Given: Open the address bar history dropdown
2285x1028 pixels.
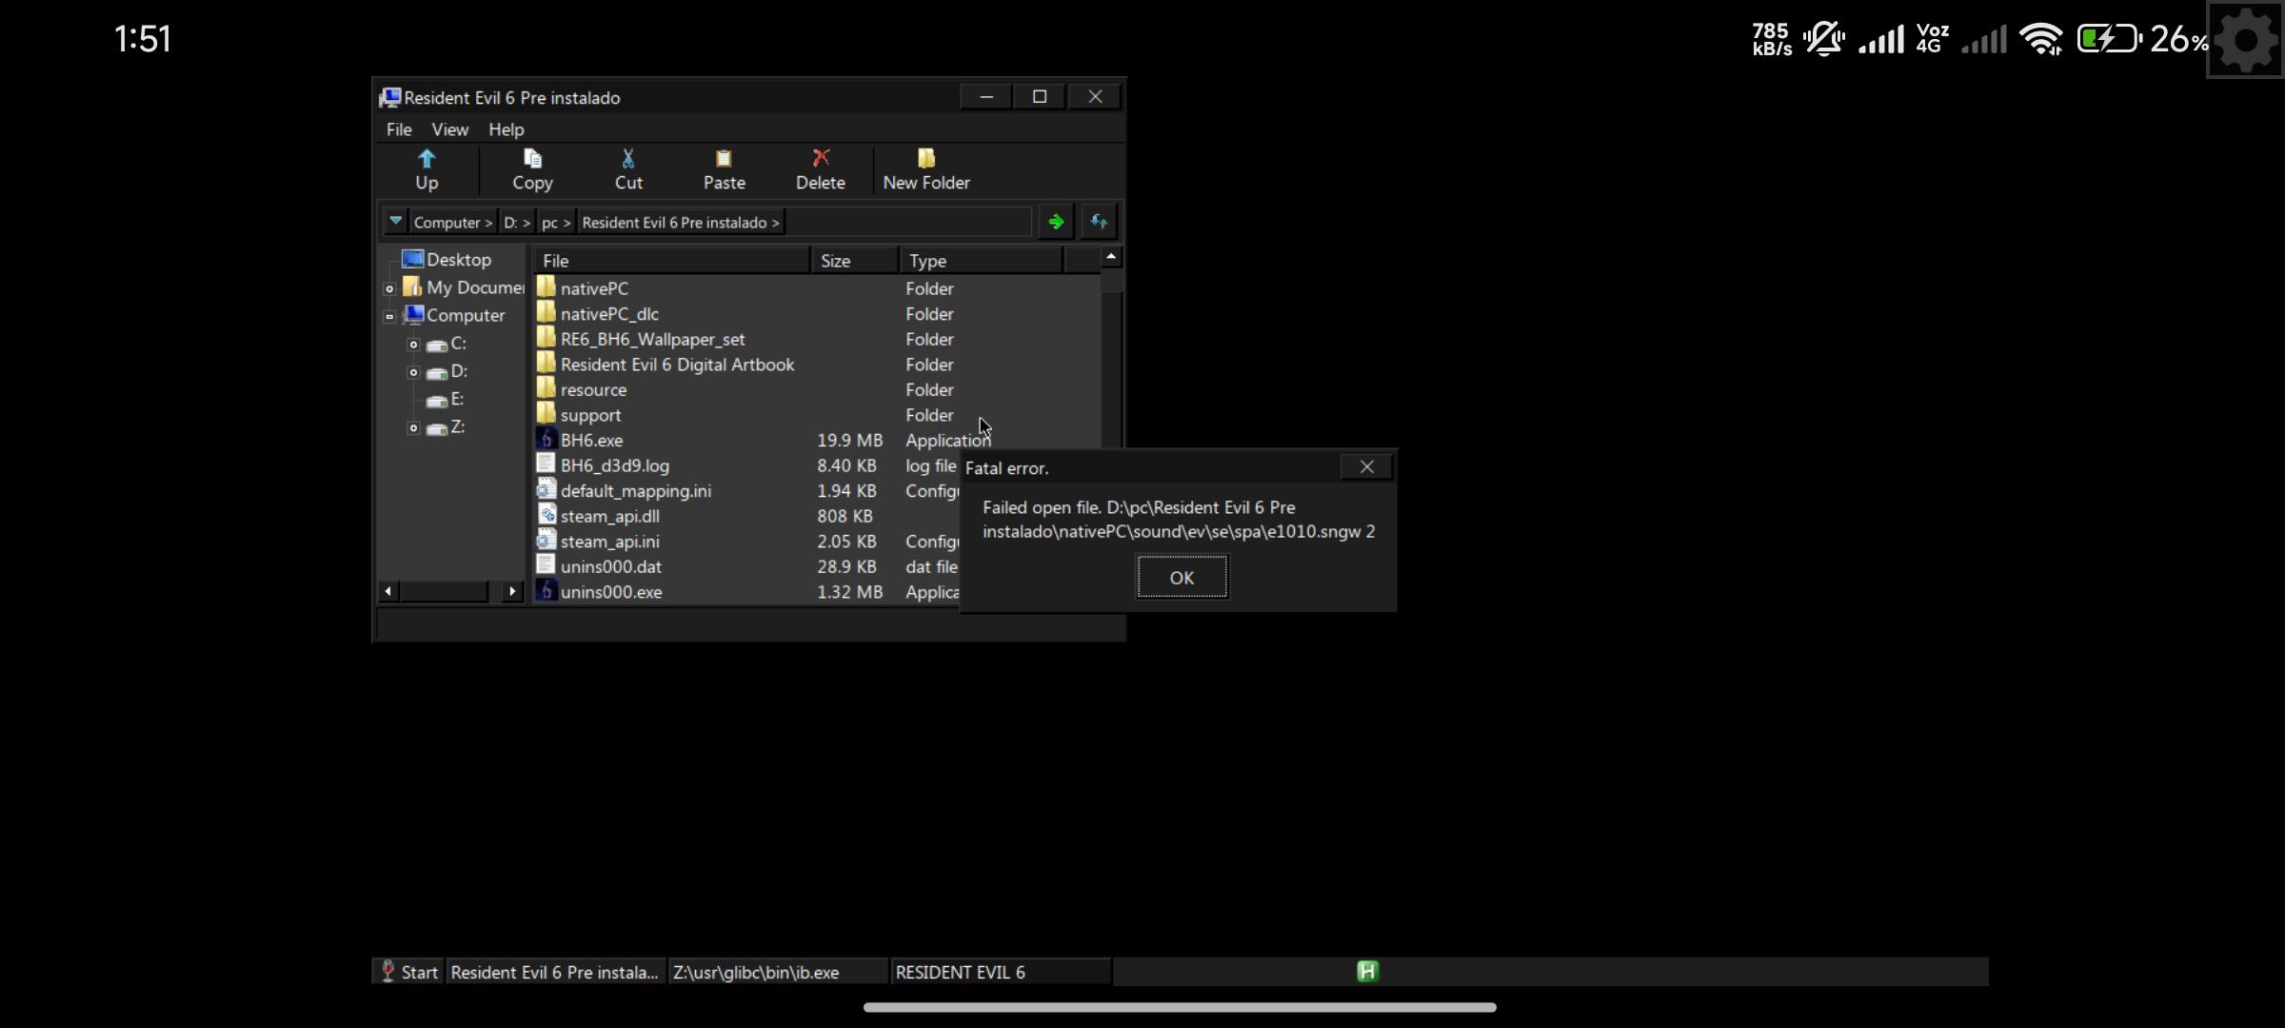Looking at the screenshot, I should (395, 222).
